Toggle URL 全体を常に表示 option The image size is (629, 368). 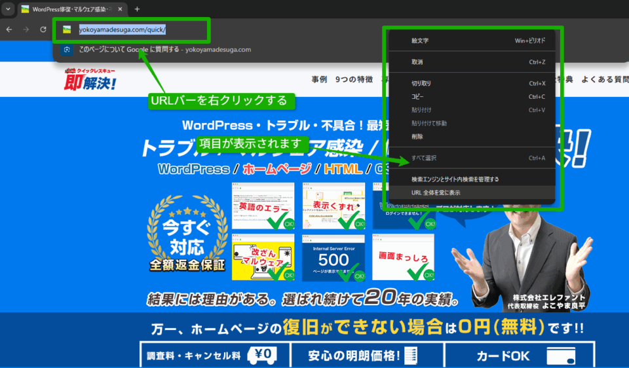tap(472, 193)
